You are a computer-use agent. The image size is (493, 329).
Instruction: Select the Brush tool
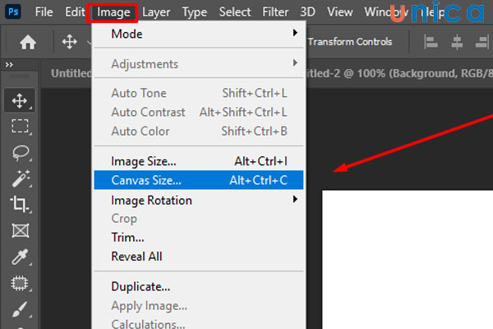(19, 309)
